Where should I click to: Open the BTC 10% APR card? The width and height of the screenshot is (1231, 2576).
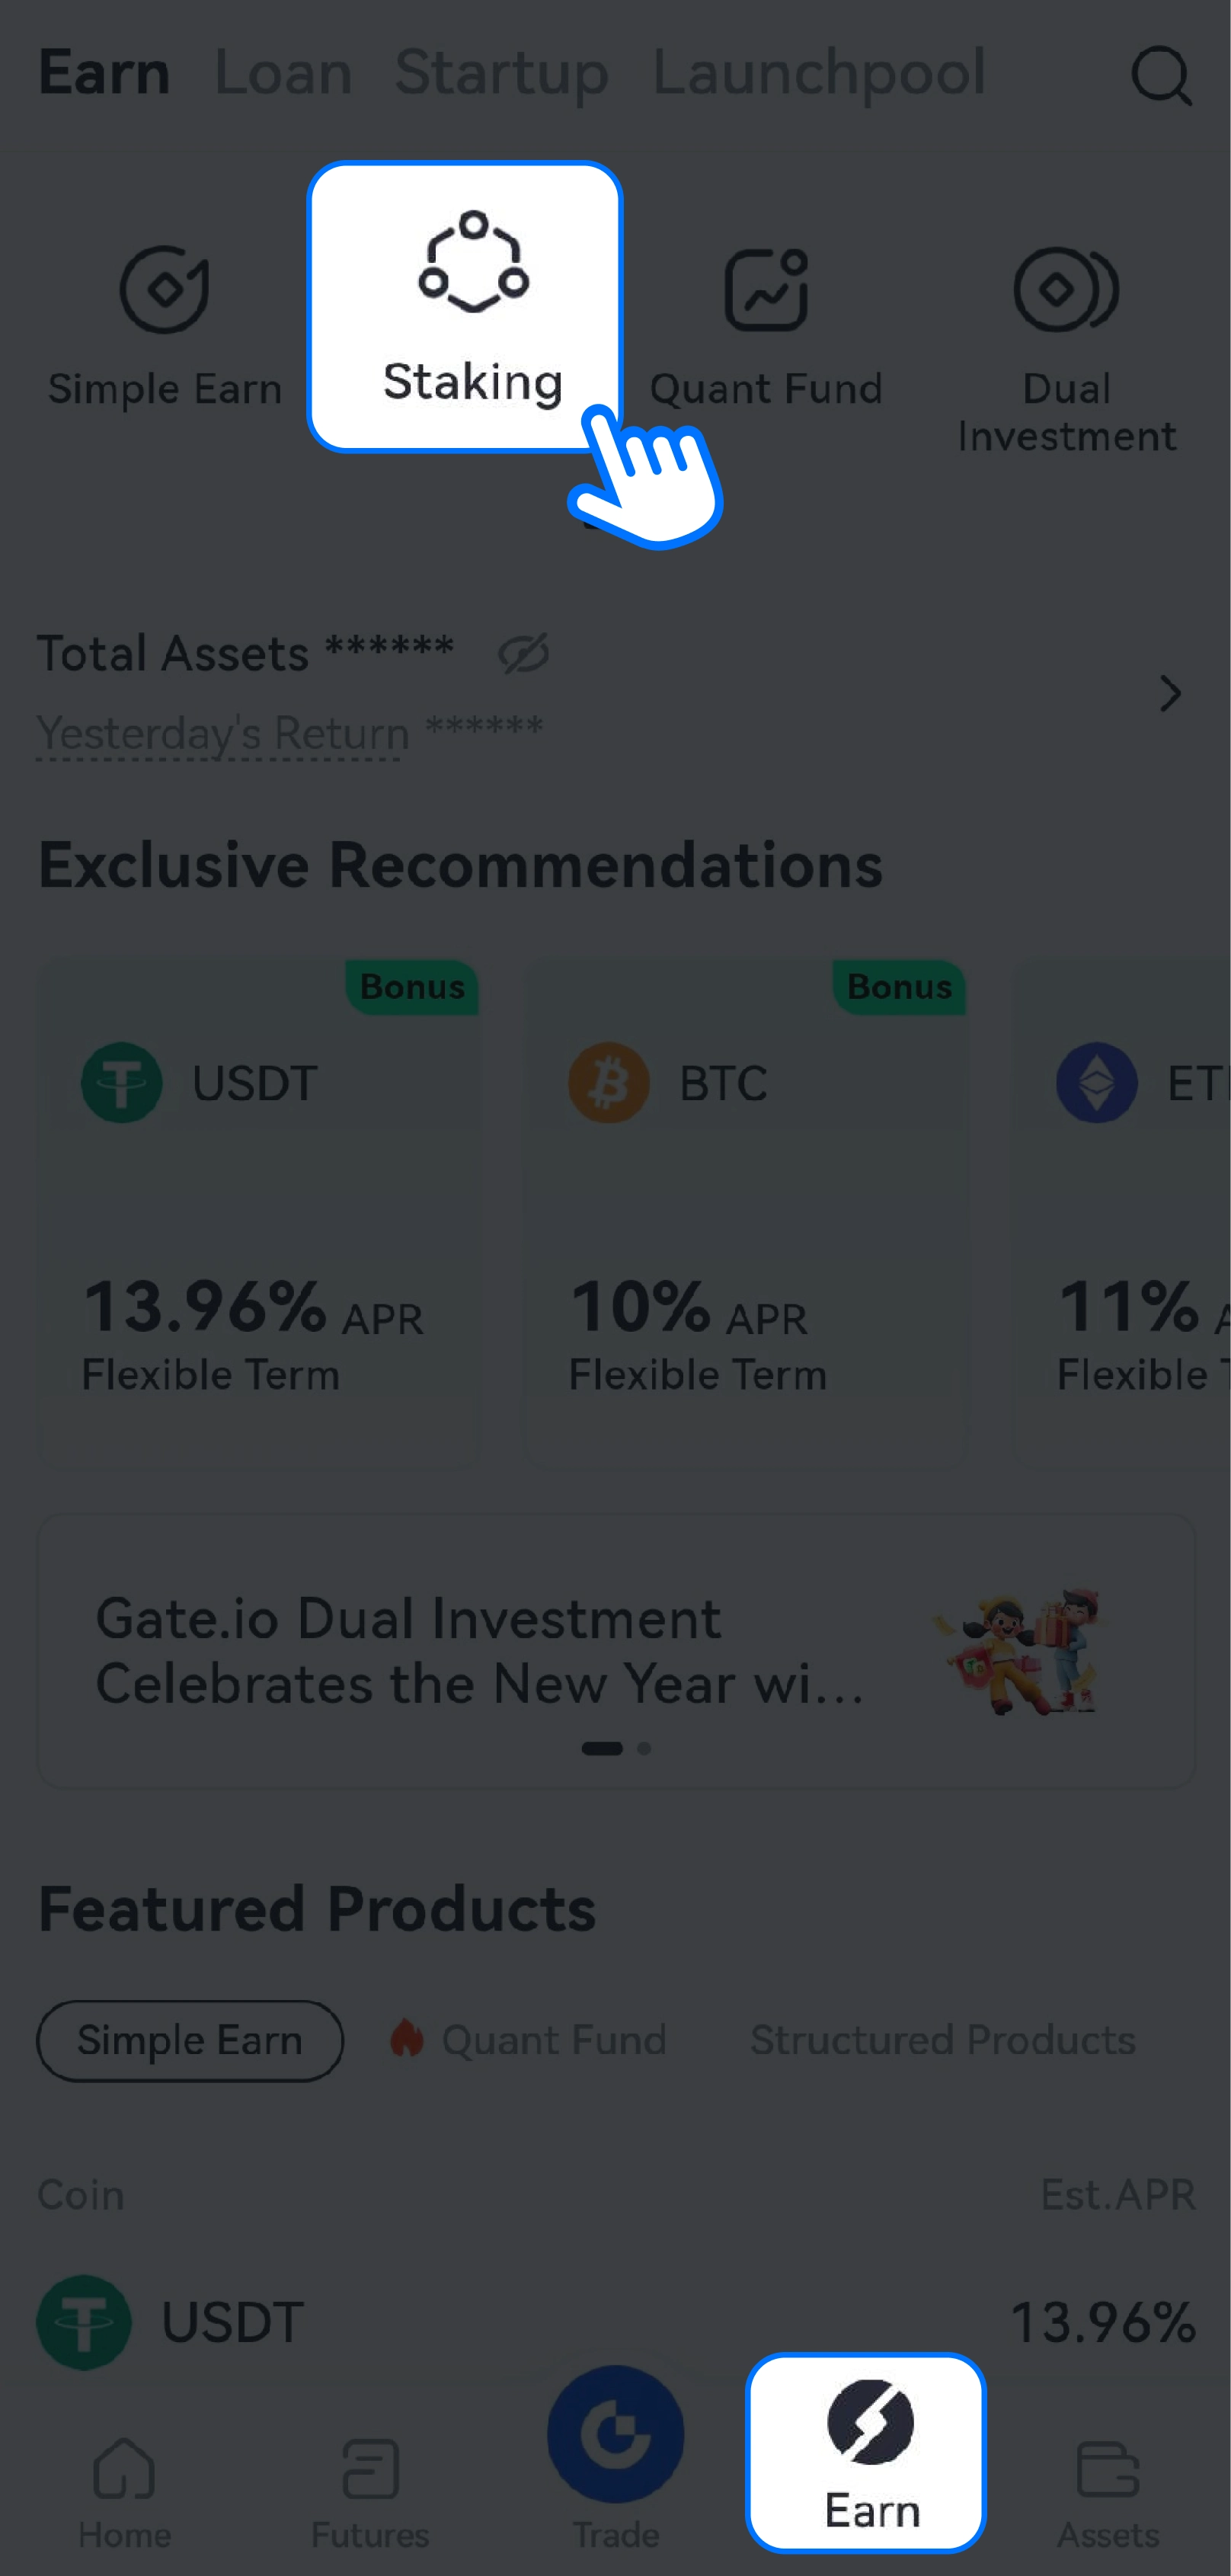[x=745, y=1212]
